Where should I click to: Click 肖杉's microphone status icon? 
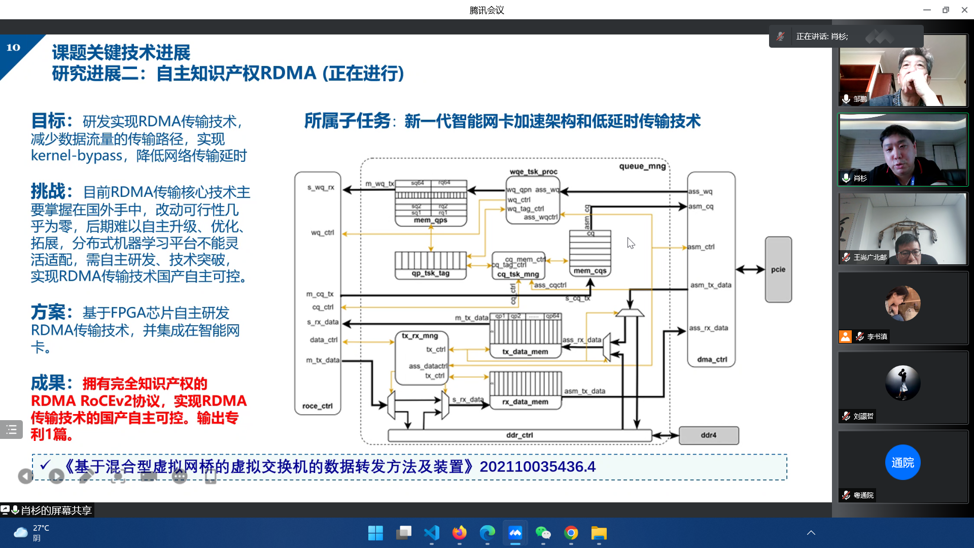click(846, 178)
